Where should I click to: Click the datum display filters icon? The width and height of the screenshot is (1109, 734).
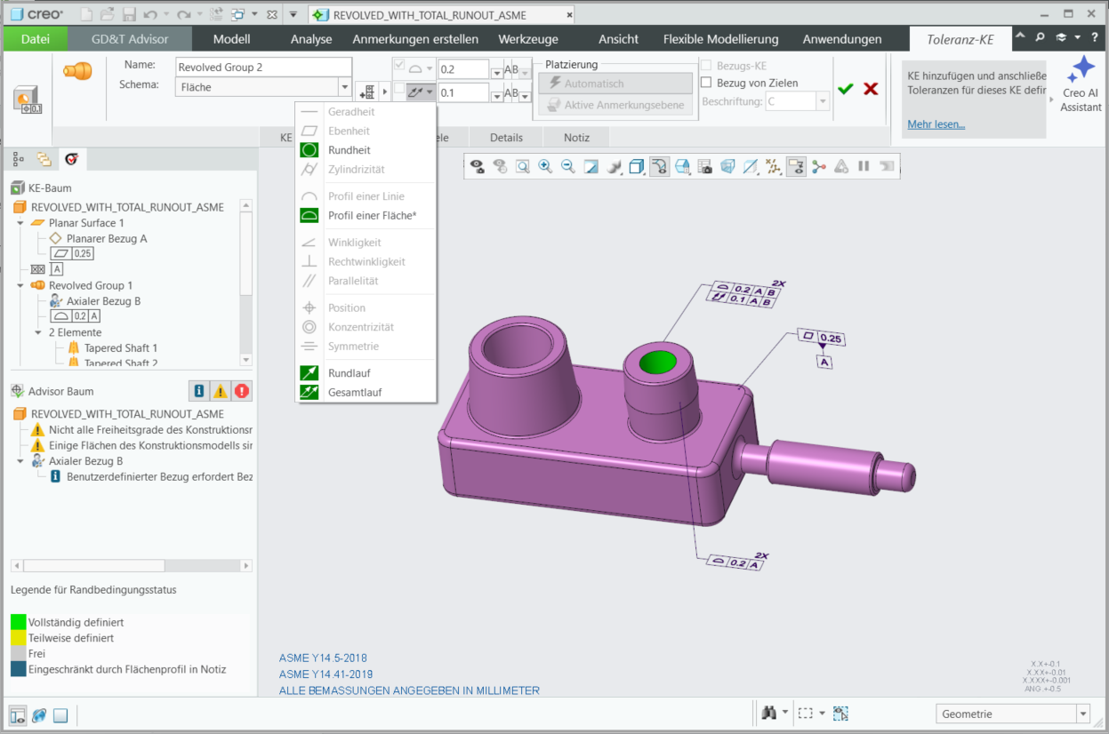click(773, 166)
